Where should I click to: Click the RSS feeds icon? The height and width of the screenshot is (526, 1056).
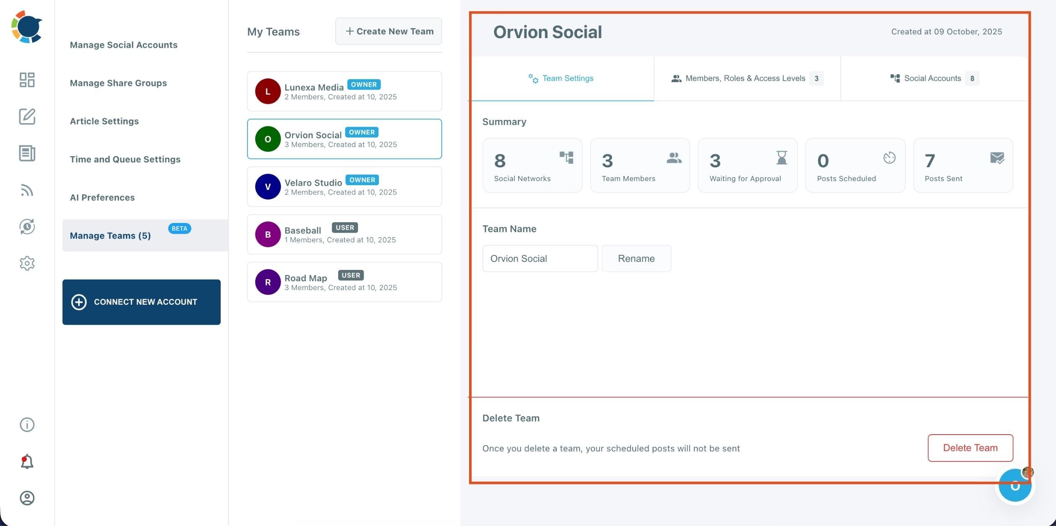coord(27,191)
